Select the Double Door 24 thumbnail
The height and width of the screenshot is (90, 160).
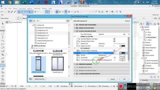(x=58, y=64)
